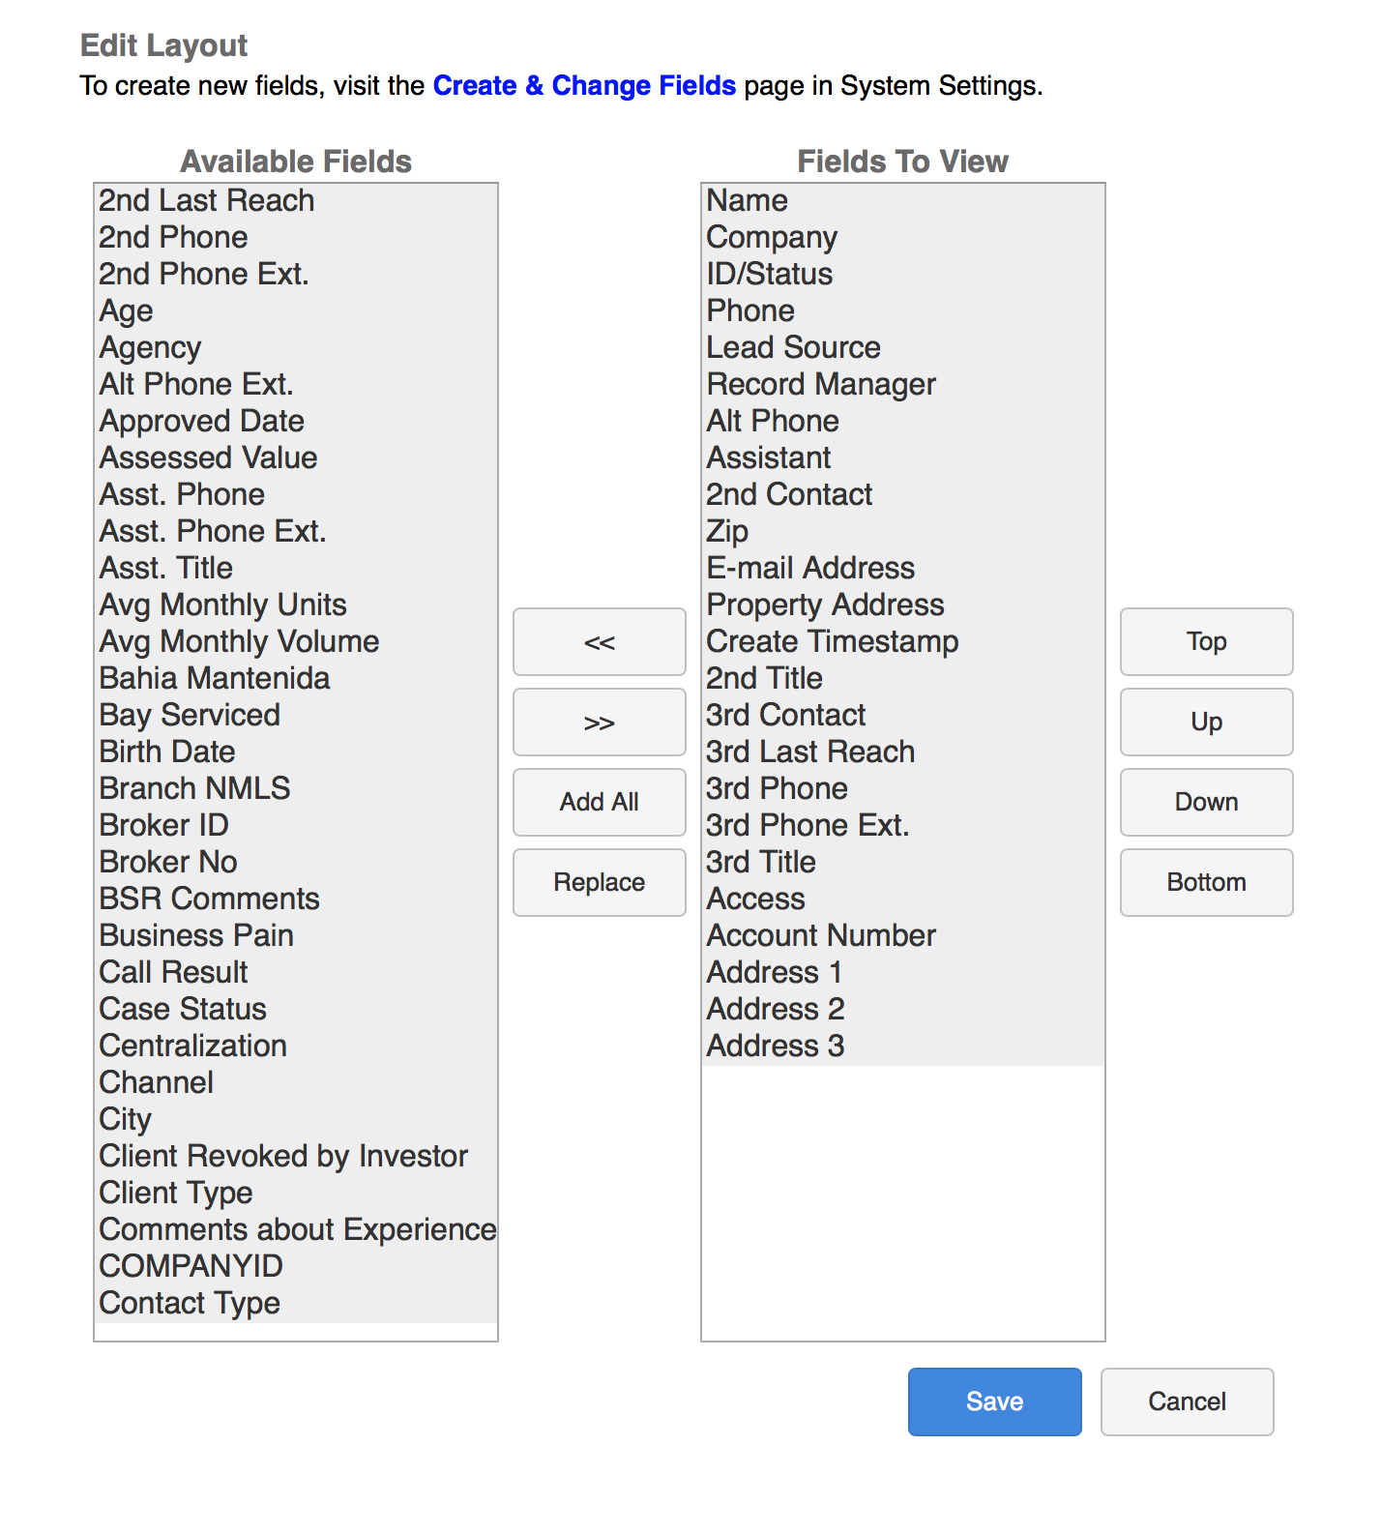
Task: Click the Up reorder button
Action: [1206, 723]
